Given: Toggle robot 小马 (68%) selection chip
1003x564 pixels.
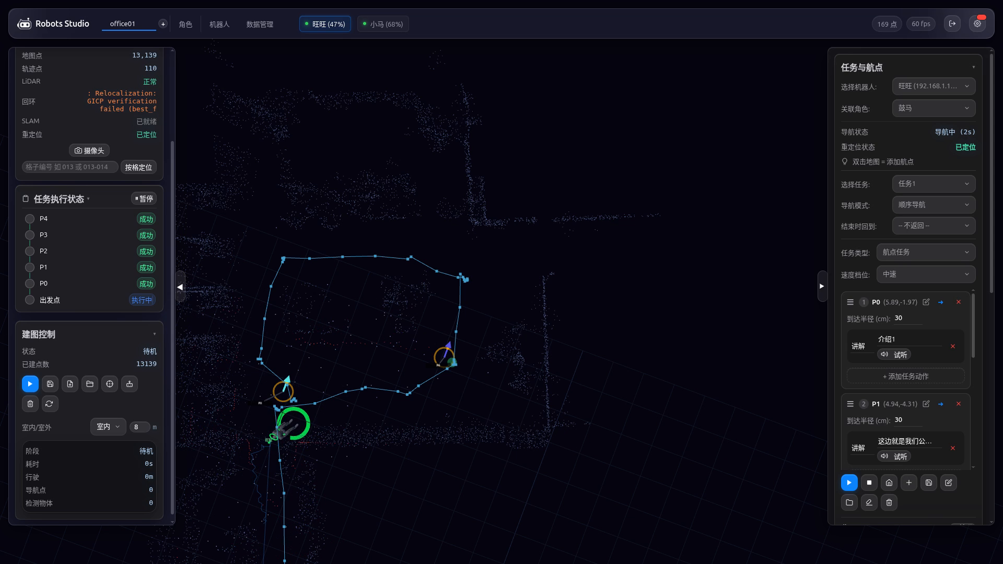Looking at the screenshot, I should point(383,24).
